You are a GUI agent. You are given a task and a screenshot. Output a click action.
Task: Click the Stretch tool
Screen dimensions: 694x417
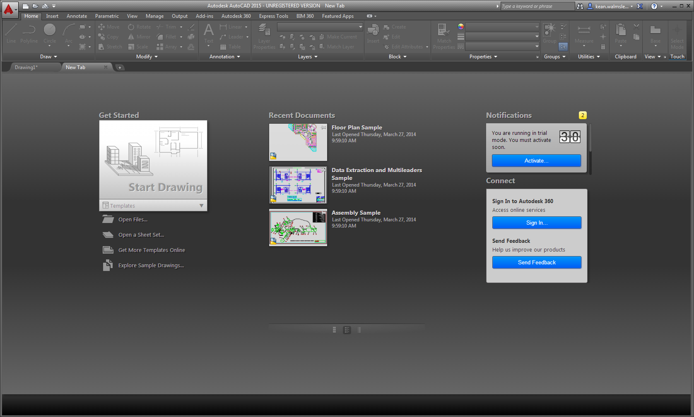click(110, 47)
